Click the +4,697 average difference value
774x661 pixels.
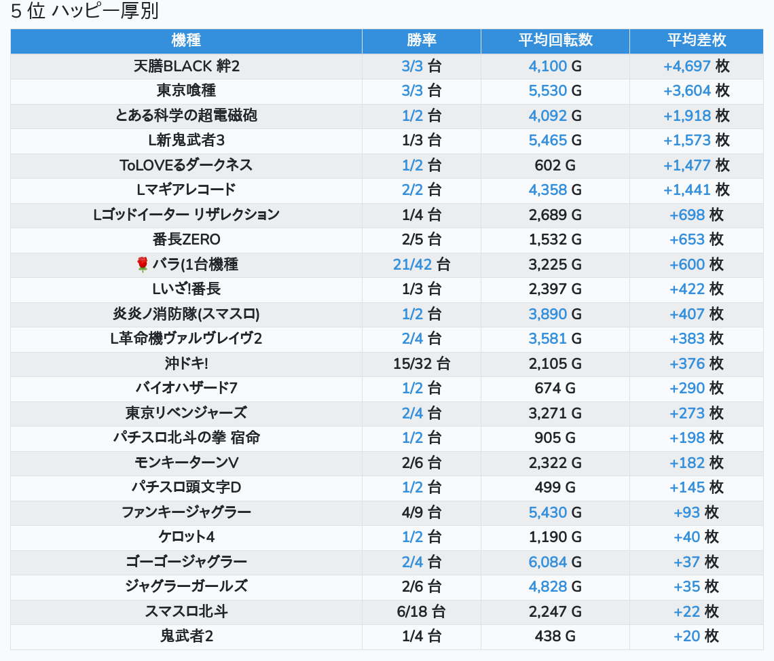(686, 66)
